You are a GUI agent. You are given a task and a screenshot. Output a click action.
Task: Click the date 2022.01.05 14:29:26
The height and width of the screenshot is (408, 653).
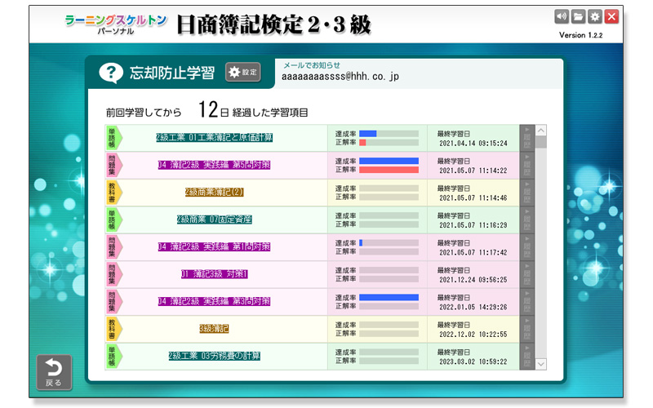click(x=473, y=308)
